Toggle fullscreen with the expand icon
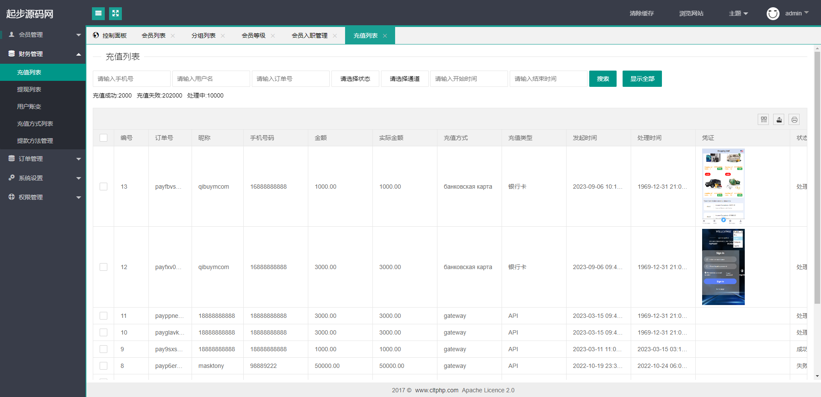821x397 pixels. click(115, 14)
